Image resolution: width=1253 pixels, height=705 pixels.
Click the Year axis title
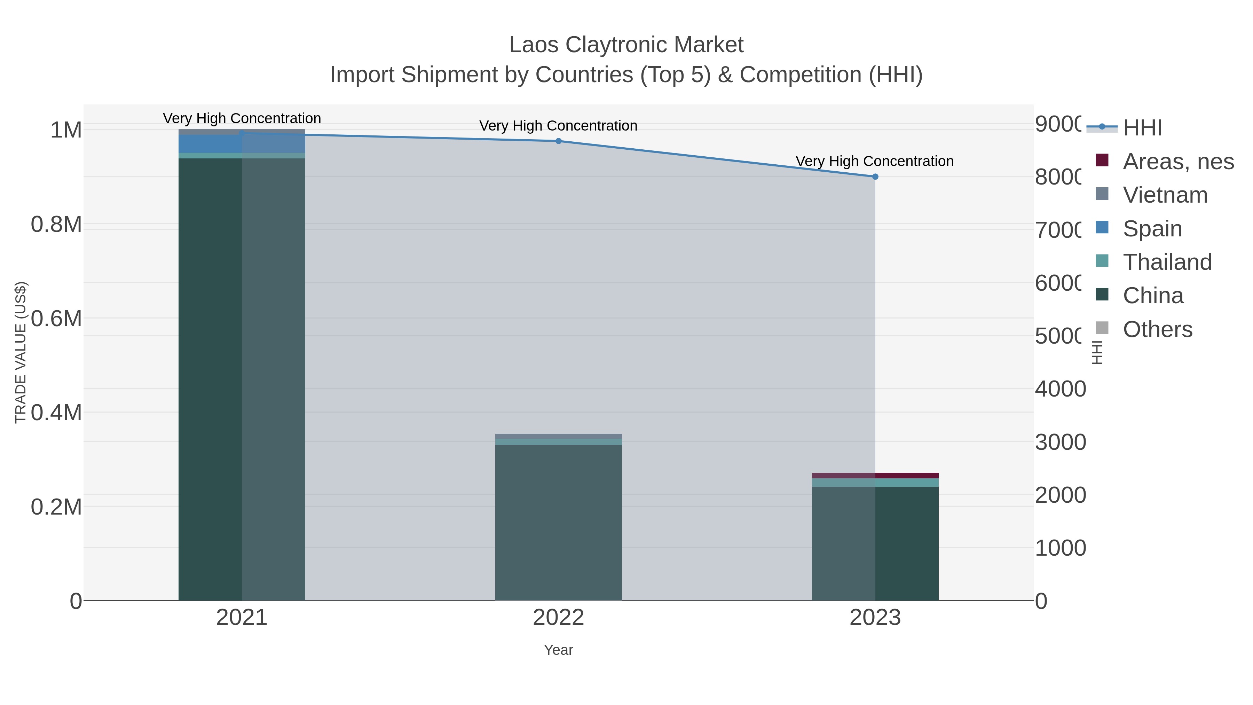[558, 650]
